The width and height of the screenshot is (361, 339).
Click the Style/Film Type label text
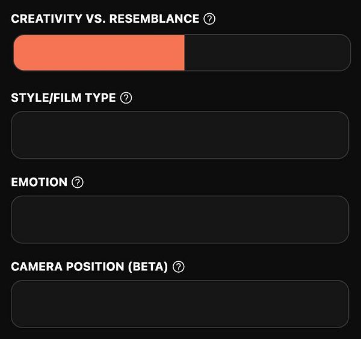tap(63, 98)
